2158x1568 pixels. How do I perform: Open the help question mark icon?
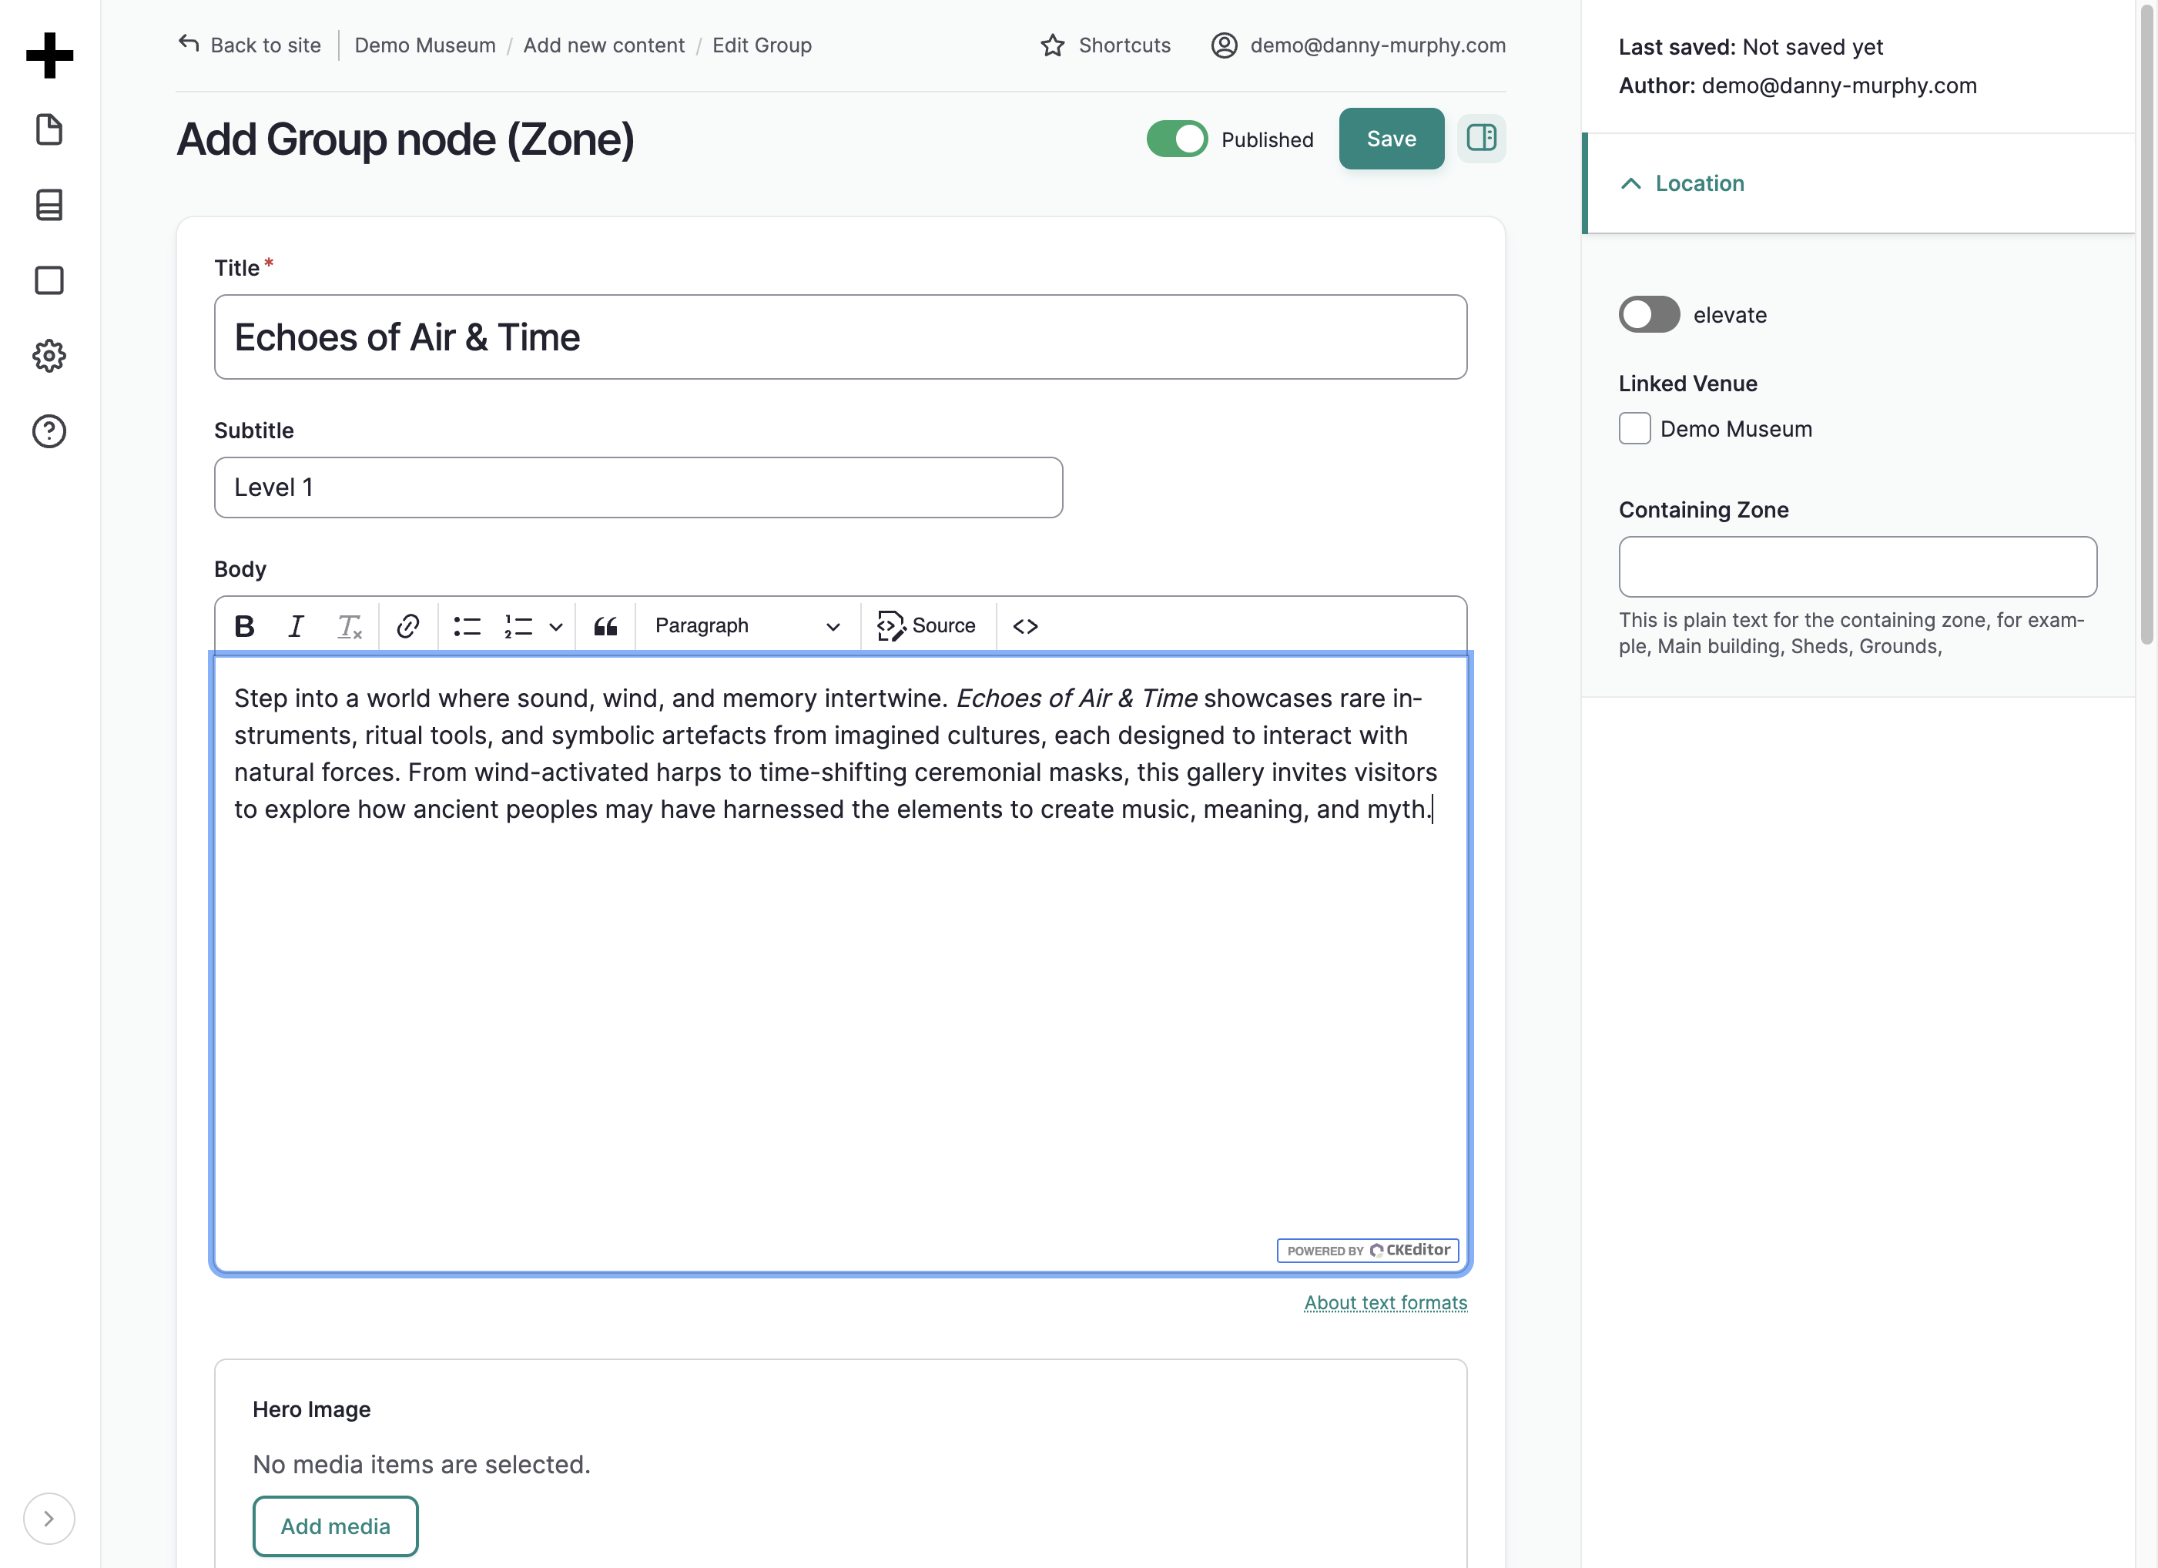tap(49, 431)
